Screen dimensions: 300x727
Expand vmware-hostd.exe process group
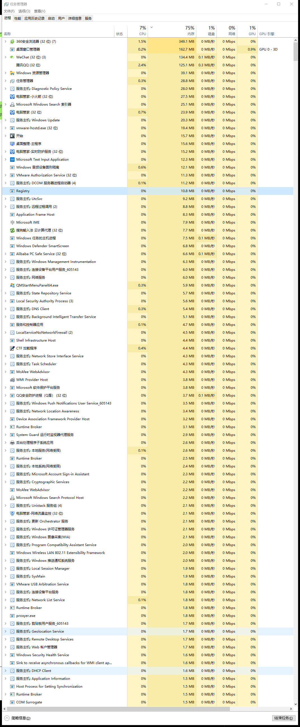pos(5,128)
